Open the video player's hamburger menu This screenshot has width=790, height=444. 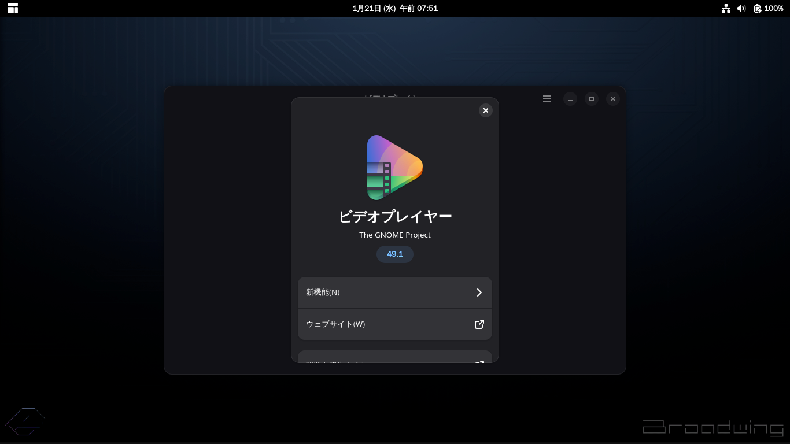pyautogui.click(x=547, y=99)
